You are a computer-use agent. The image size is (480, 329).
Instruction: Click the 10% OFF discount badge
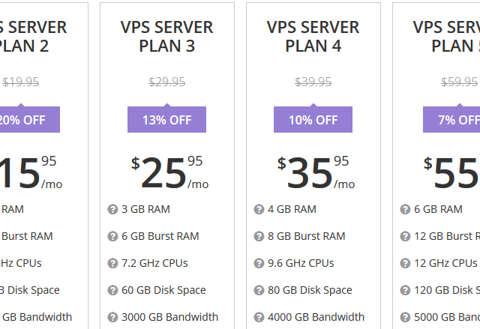(x=313, y=120)
